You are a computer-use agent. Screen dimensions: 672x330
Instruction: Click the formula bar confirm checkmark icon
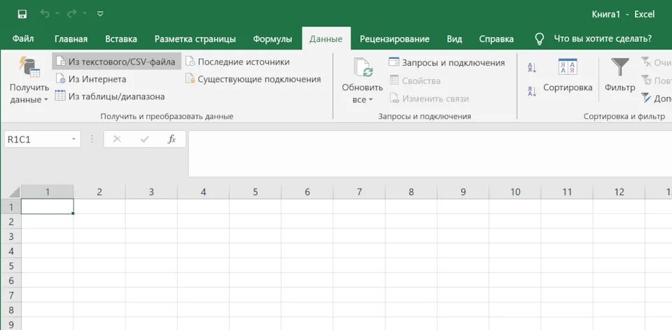(144, 139)
